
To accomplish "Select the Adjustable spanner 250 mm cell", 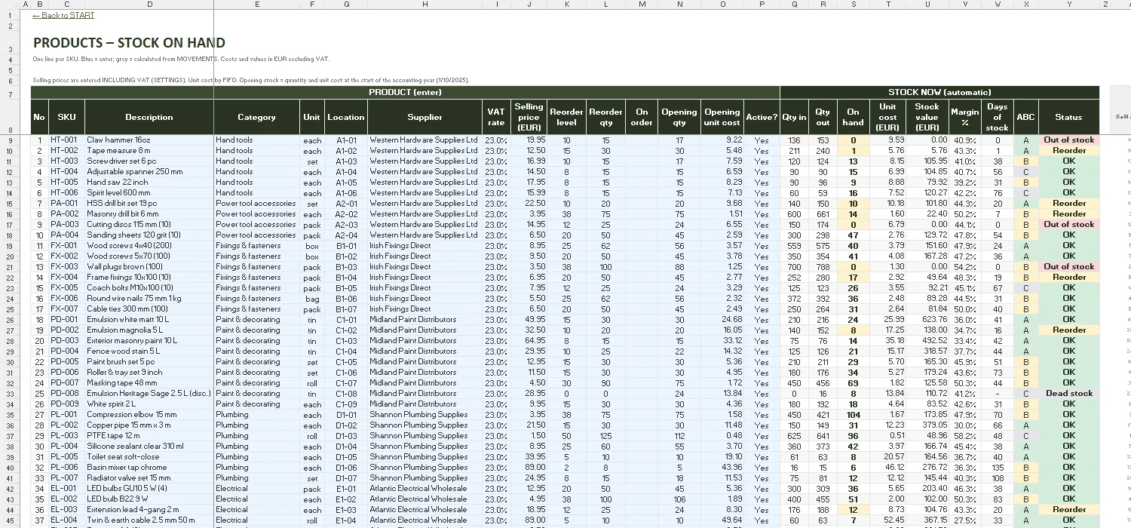I will (x=149, y=172).
